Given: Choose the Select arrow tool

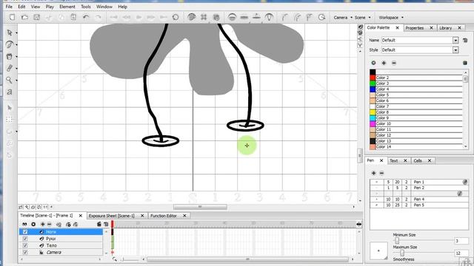Looking at the screenshot, I should [10, 33].
